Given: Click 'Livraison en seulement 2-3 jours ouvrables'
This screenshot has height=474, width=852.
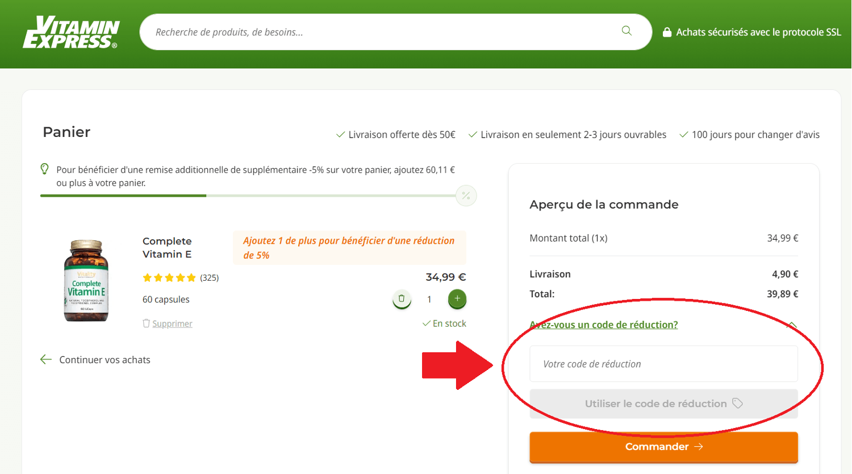Looking at the screenshot, I should point(573,135).
